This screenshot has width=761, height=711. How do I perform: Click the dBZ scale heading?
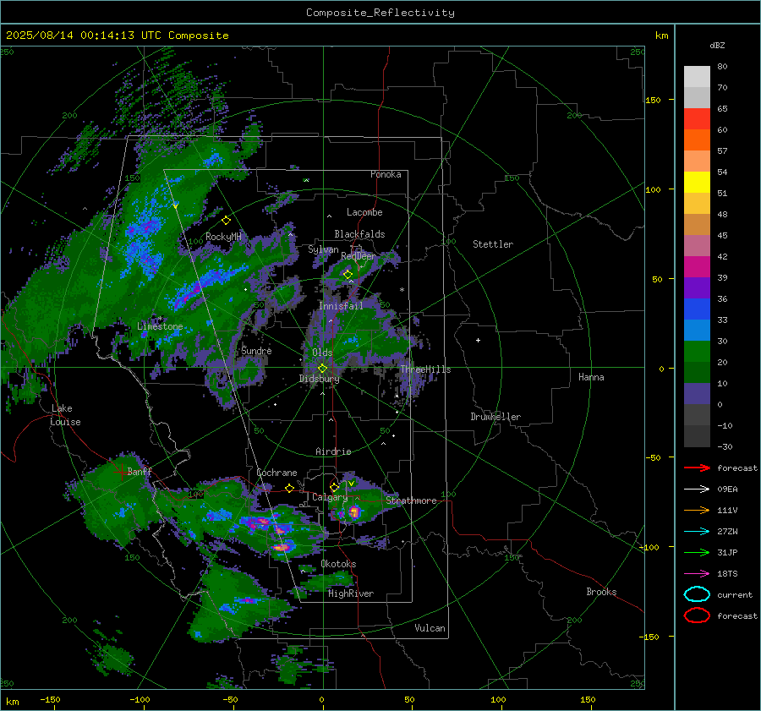pos(717,46)
